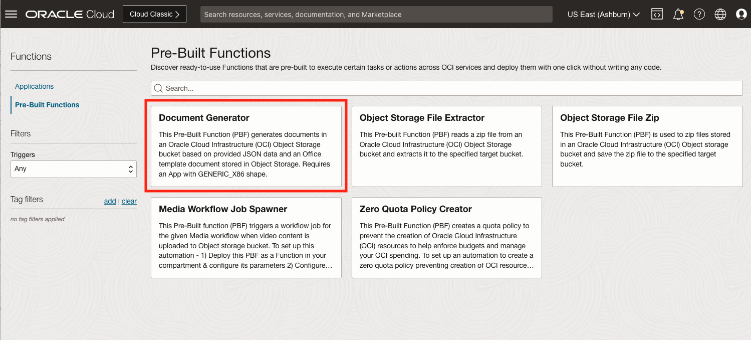Viewport: 751px width, 340px height.
Task: Open the user profile avatar
Action: 741,14
